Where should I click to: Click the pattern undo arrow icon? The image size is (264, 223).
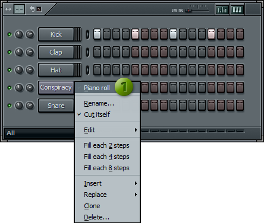coord(32,9)
